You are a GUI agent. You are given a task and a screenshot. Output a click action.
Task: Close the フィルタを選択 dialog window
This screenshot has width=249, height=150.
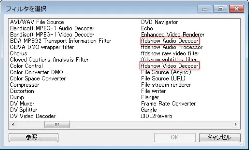point(235,9)
